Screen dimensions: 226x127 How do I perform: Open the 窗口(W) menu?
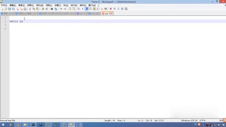coord(92,5)
